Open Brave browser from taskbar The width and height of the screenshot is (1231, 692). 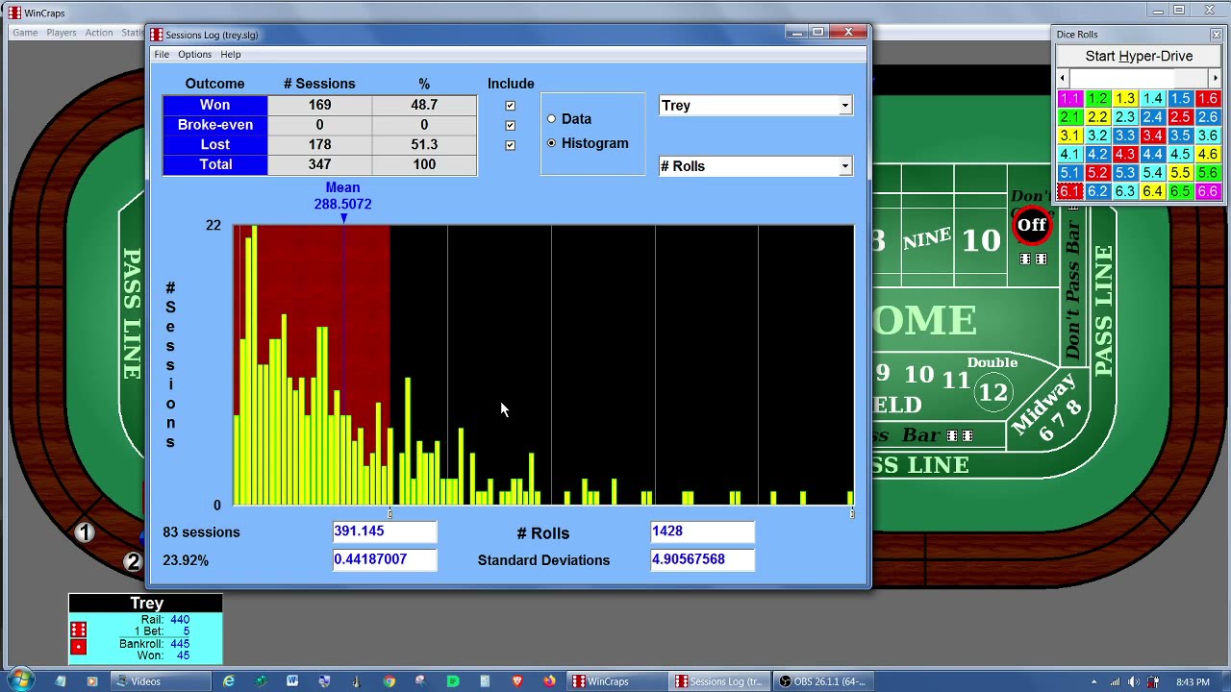516,681
